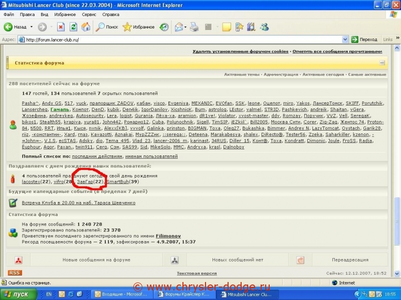
Task: Go back with the Назад button
Action: (16, 27)
